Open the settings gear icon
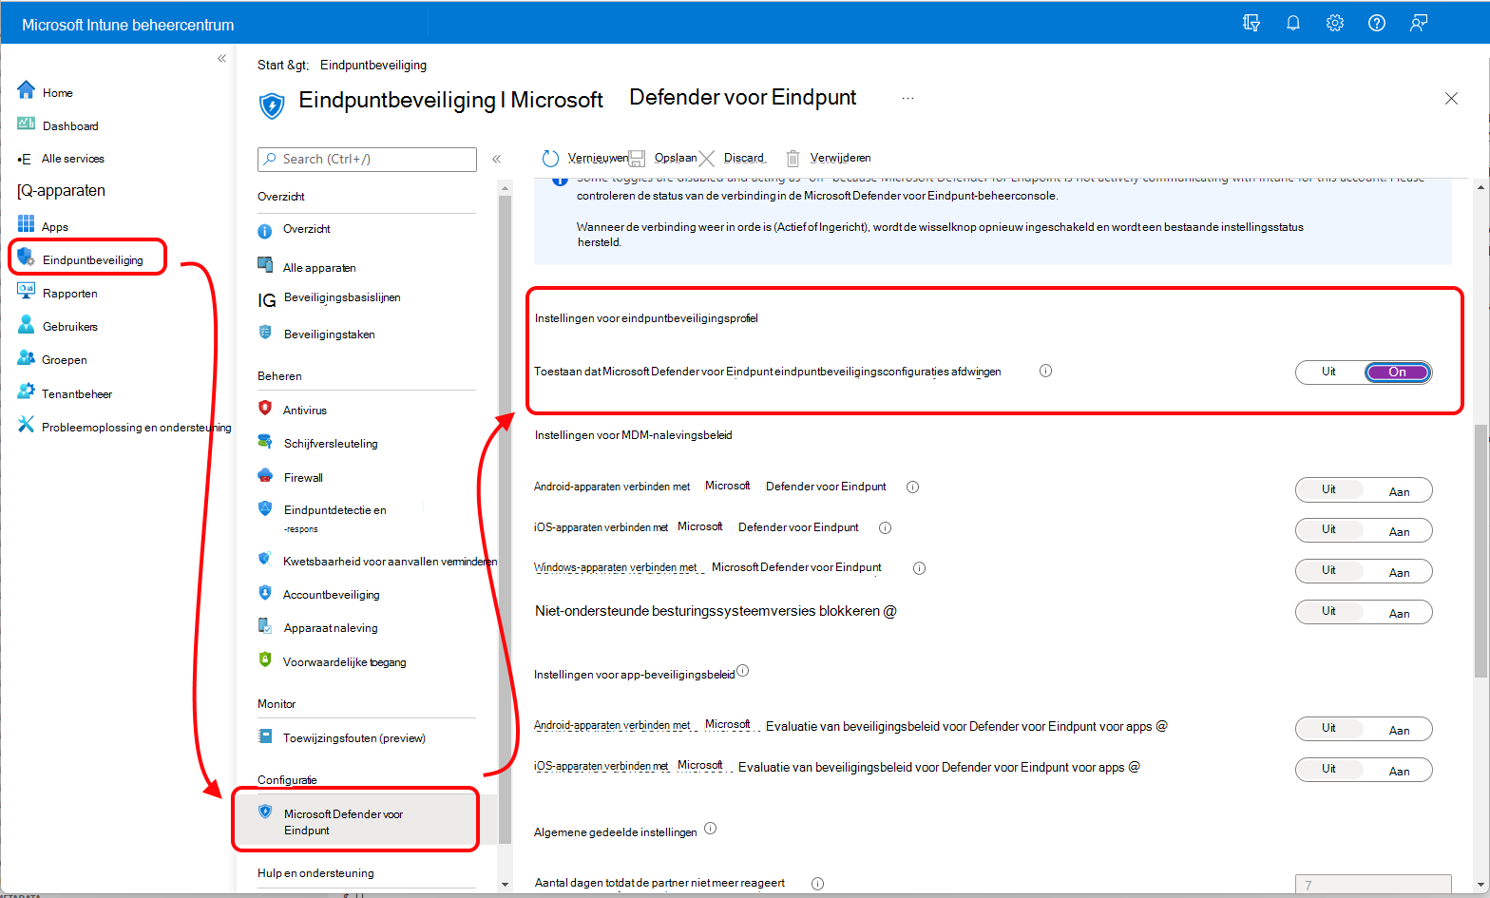This screenshot has width=1490, height=898. [1335, 23]
